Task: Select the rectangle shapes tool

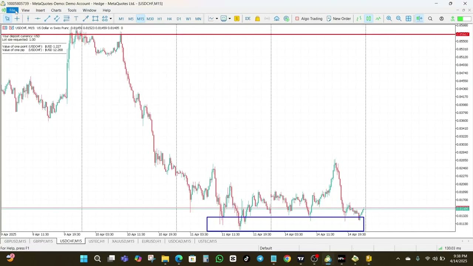Action: (x=95, y=18)
